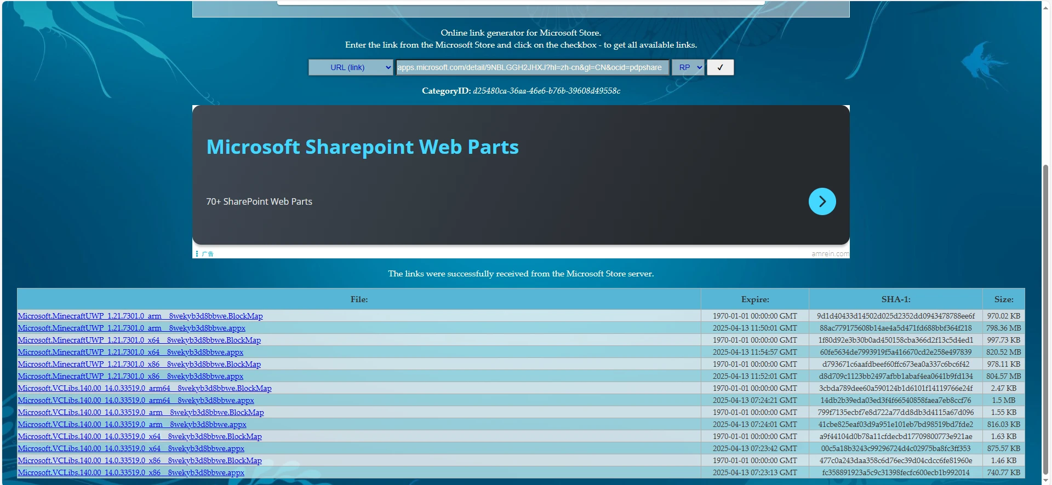Click the File column header

pos(359,299)
